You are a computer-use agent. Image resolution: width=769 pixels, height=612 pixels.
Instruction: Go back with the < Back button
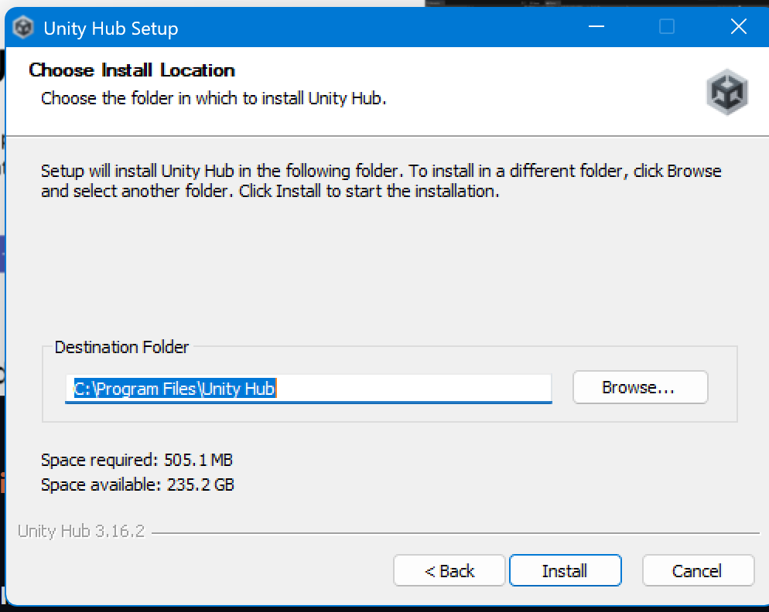(449, 570)
